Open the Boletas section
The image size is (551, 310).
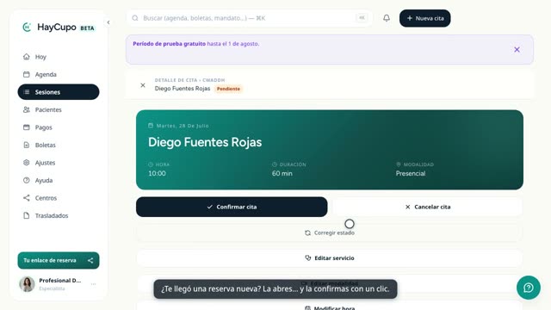point(59,145)
